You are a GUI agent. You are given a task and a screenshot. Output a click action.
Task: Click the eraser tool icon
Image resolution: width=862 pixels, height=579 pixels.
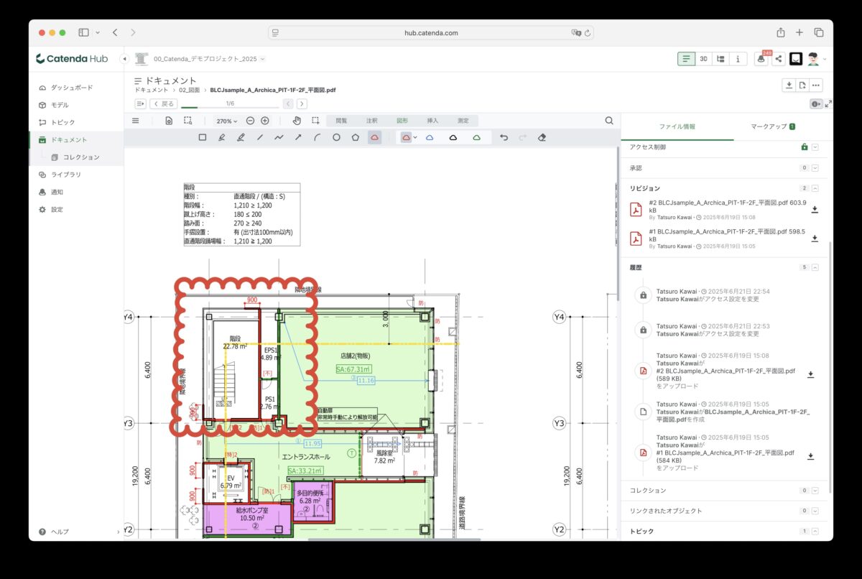click(542, 137)
